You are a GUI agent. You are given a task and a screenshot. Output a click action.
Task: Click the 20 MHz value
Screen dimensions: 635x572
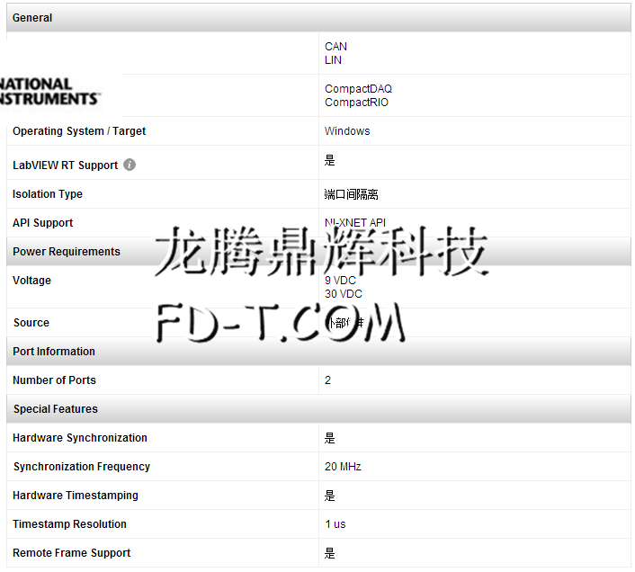[343, 467]
